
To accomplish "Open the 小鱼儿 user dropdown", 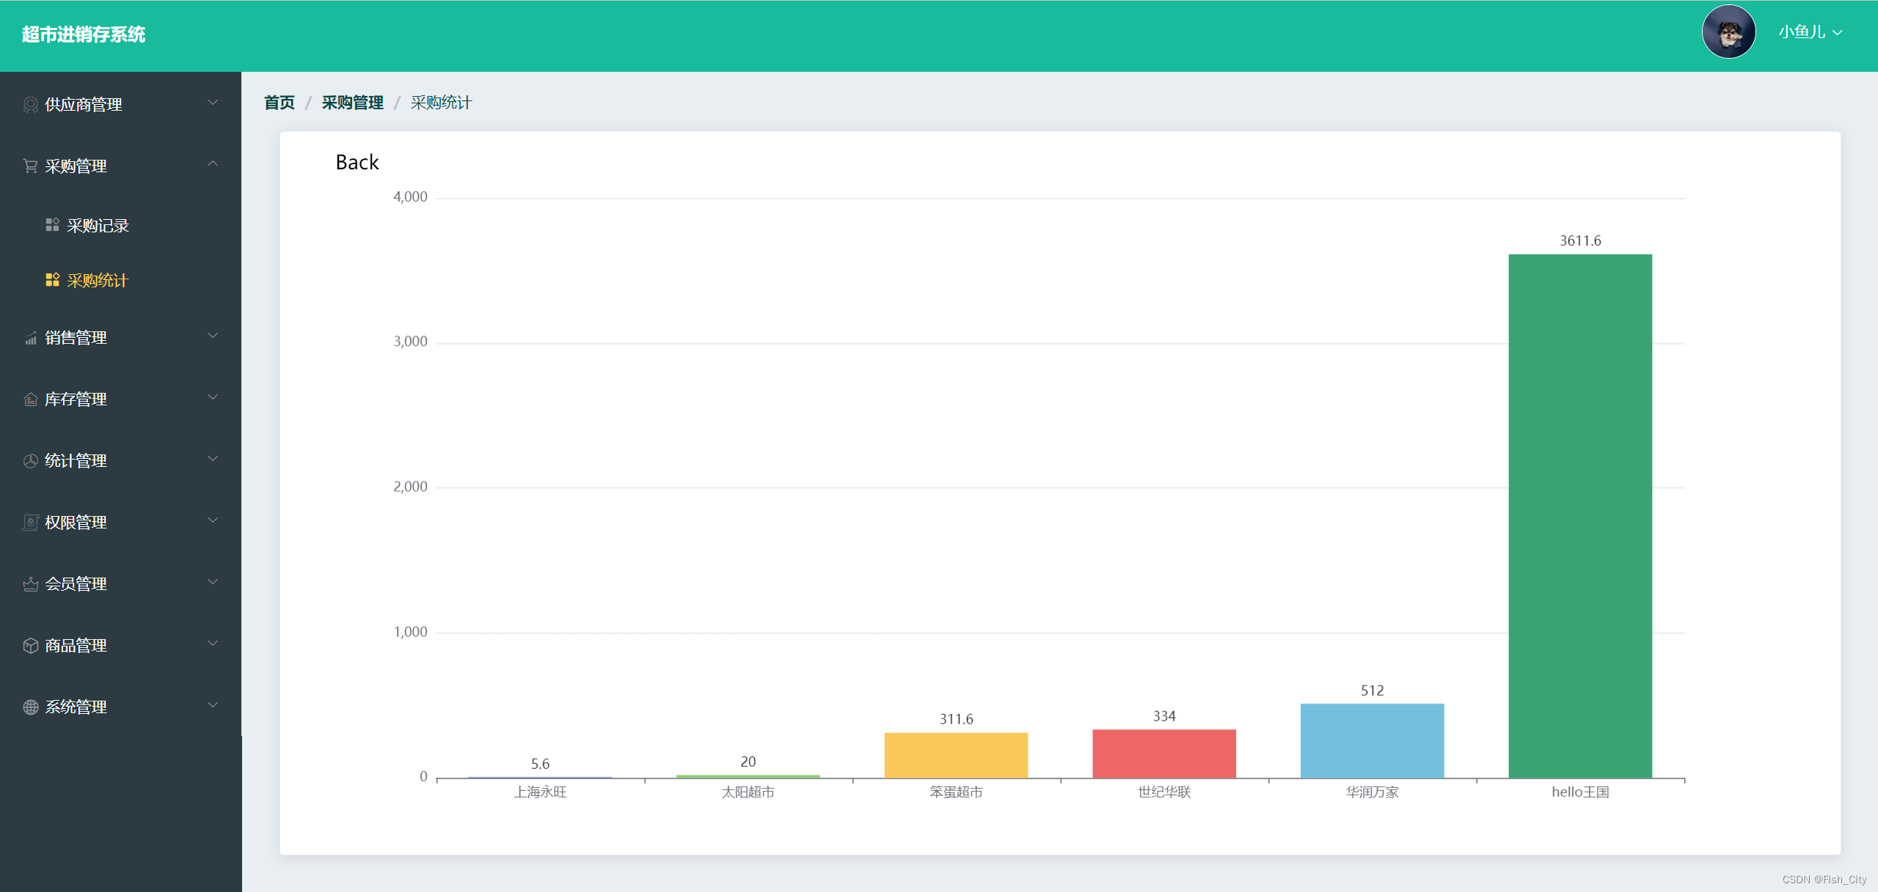I will coord(1810,32).
